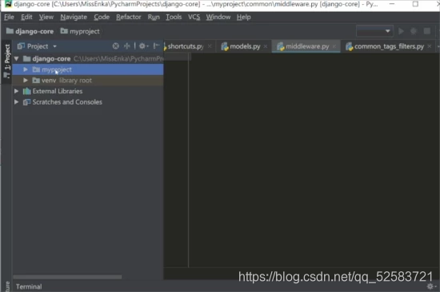Switch to common_tags_filters.py tab
Image resolution: width=440 pixels, height=292 pixels.
coord(389,46)
